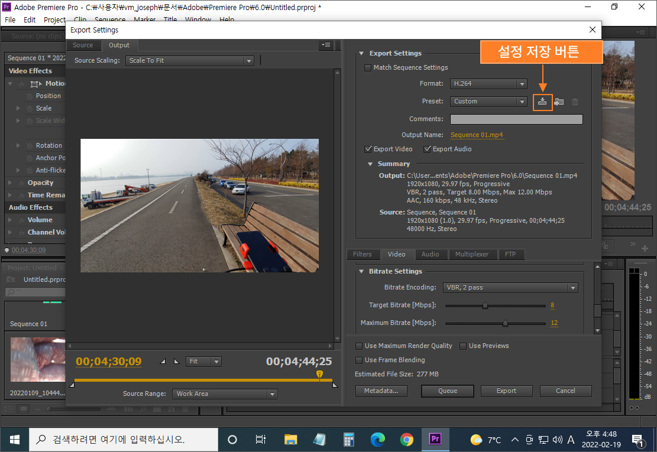
Task: Toggle the Scale stopwatch animation icon
Action: tap(30, 108)
